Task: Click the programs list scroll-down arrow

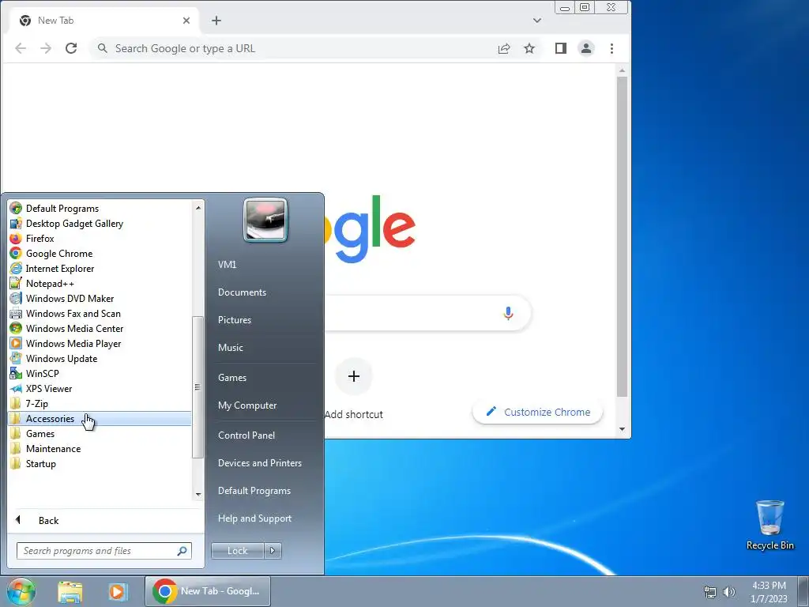Action: tap(198, 495)
